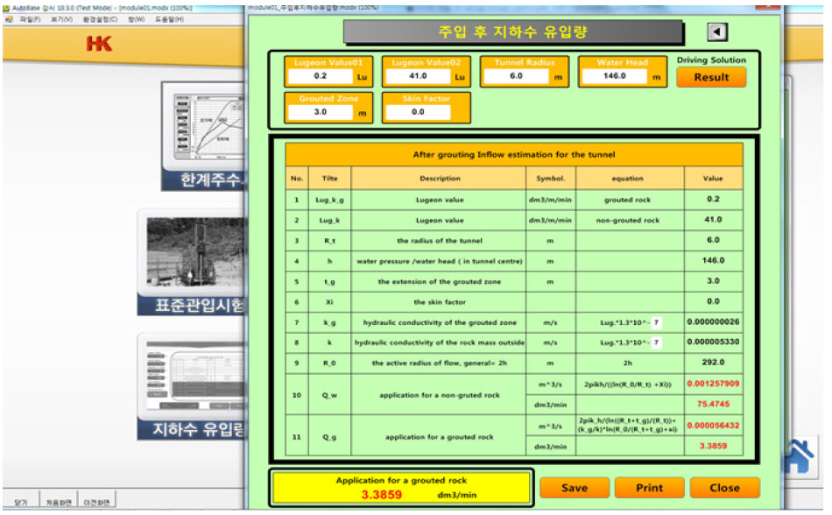This screenshot has width=832, height=515.
Task: Click the k_g value 0.000000026
Action: coord(713,322)
